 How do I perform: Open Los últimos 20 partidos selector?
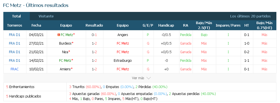coord(250,16)
